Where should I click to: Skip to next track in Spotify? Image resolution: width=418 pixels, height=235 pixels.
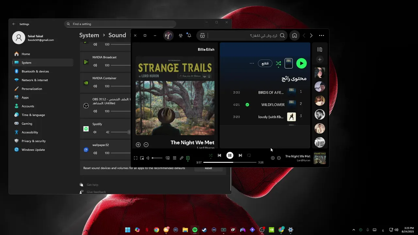click(240, 155)
